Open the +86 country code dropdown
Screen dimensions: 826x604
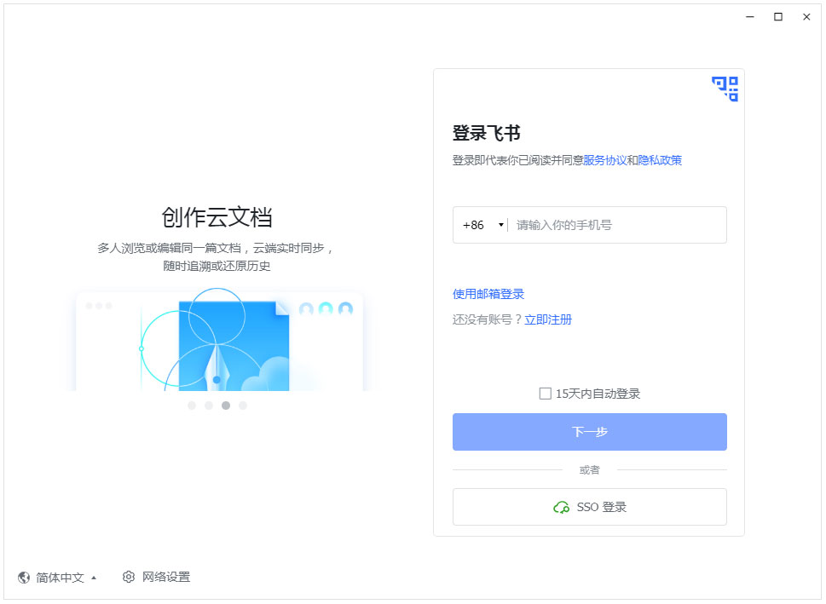(x=482, y=226)
